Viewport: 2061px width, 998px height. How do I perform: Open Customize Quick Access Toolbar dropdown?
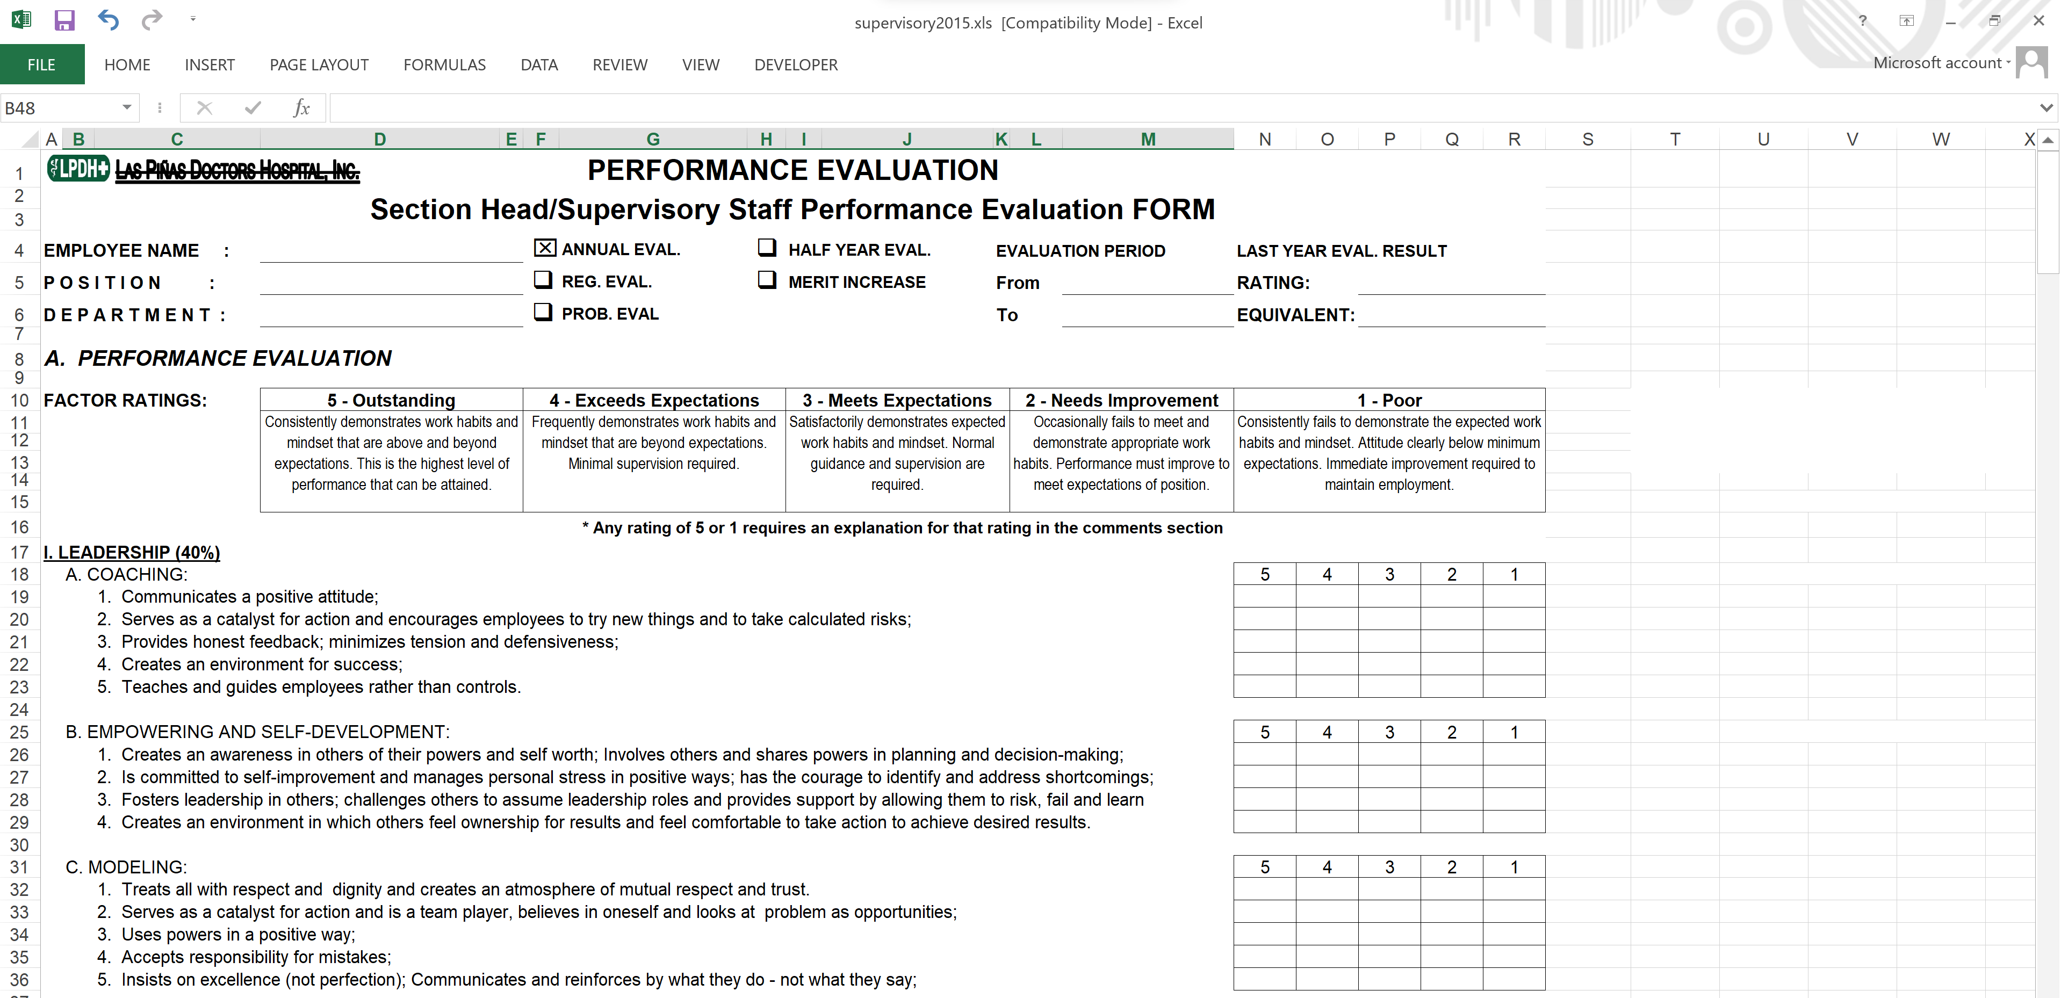coord(193,19)
